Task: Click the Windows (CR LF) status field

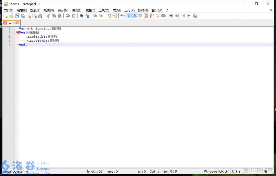Action: pos(216,171)
